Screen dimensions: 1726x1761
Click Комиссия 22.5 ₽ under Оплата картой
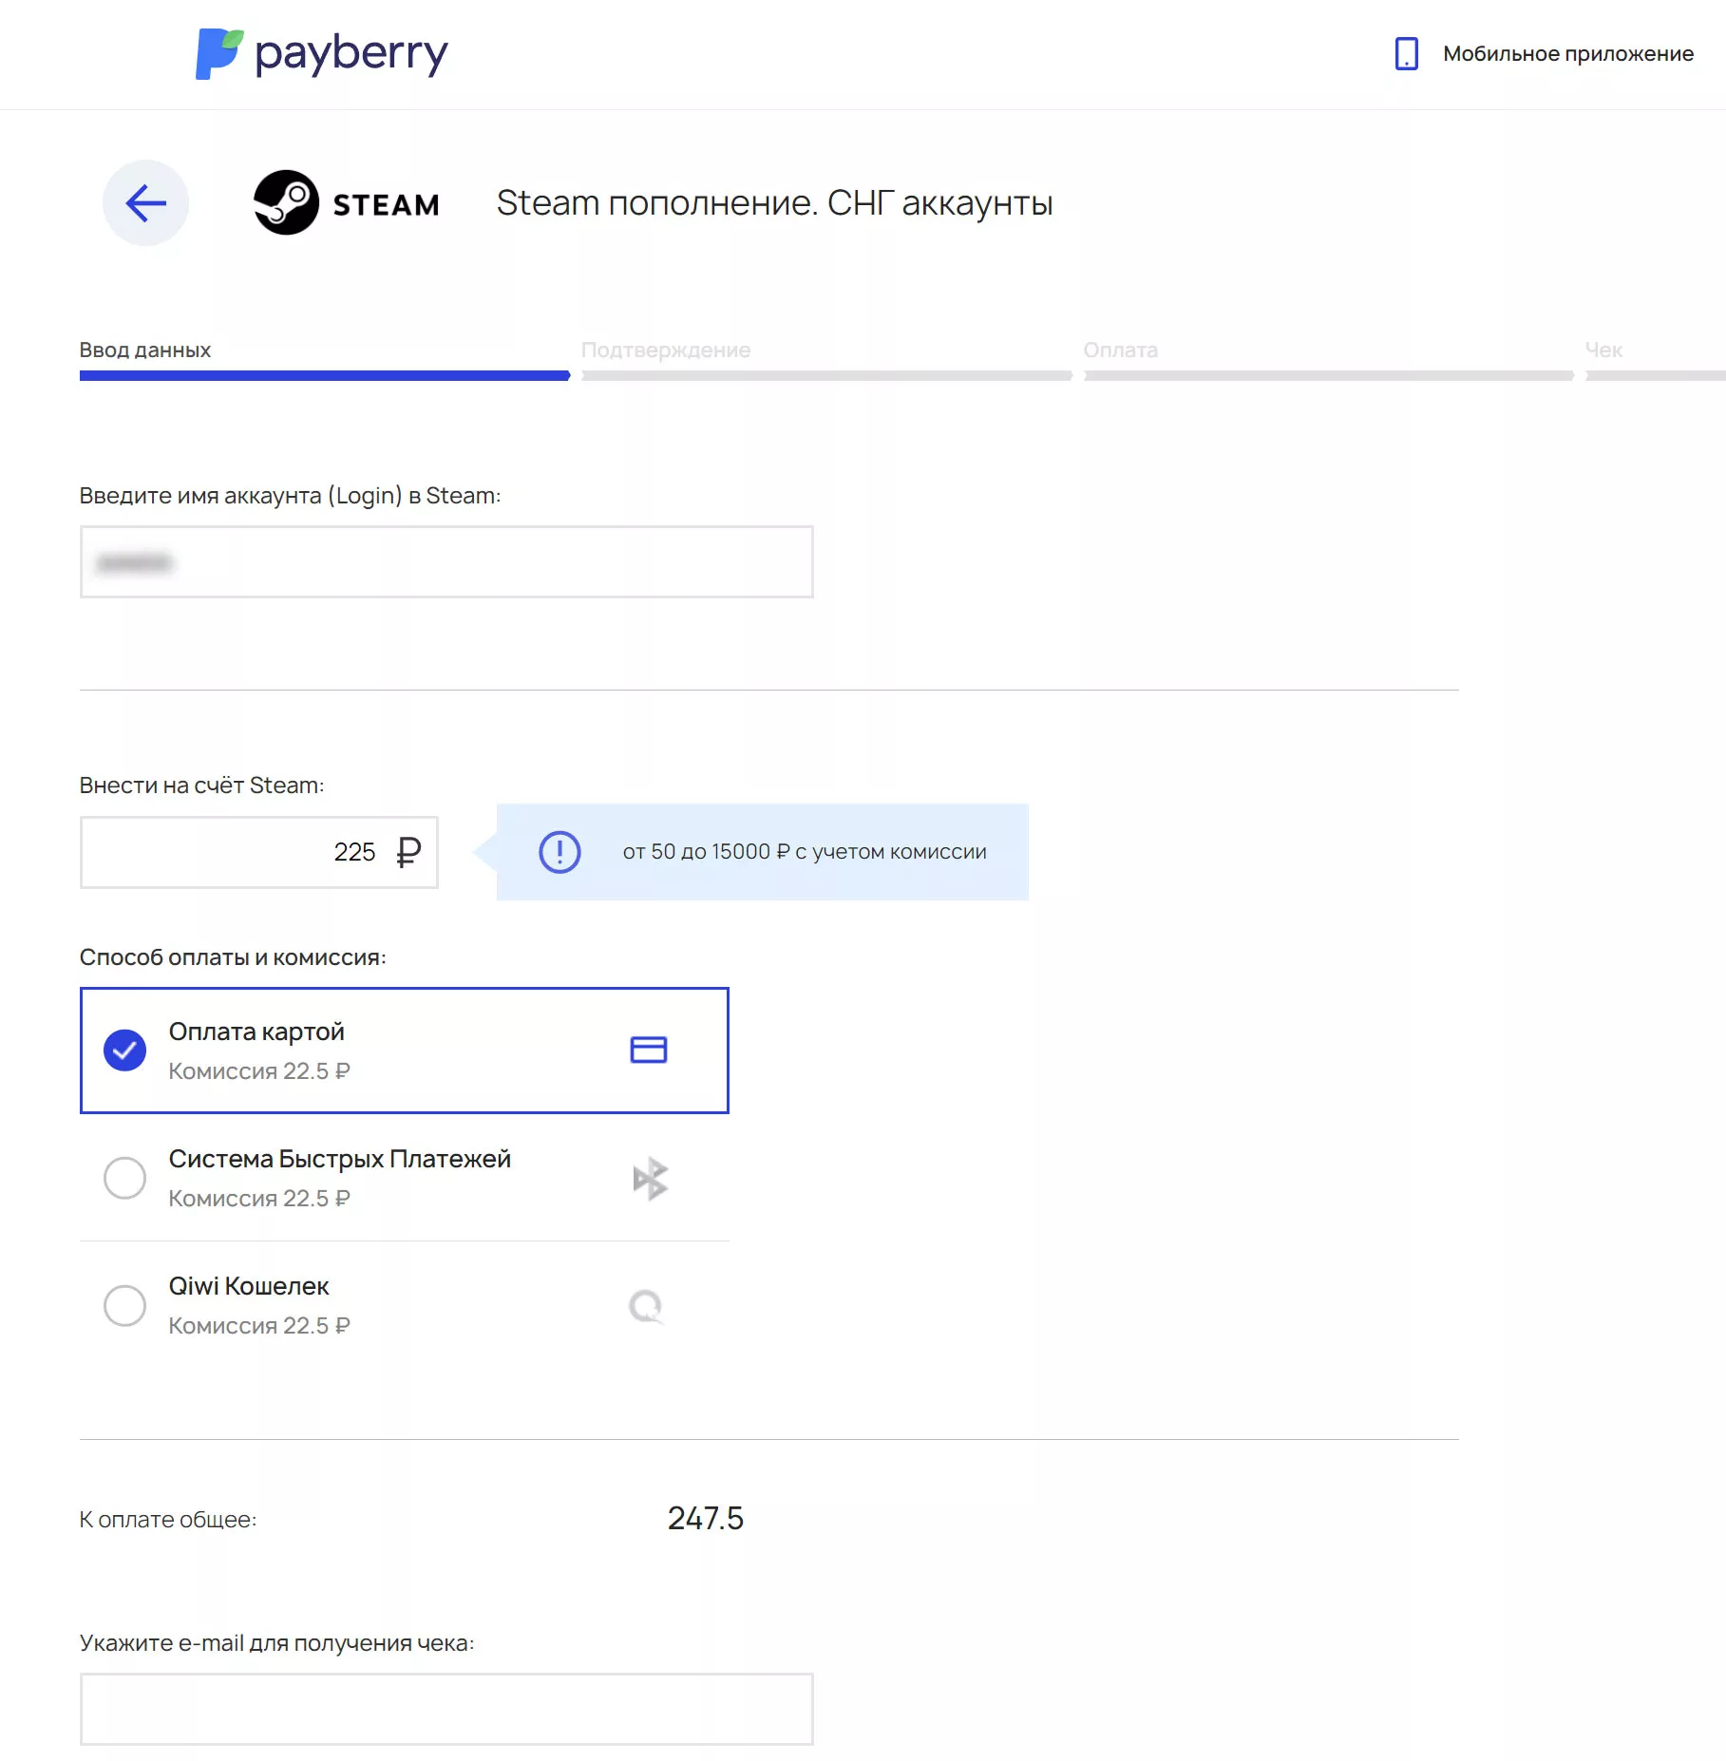(x=259, y=1070)
